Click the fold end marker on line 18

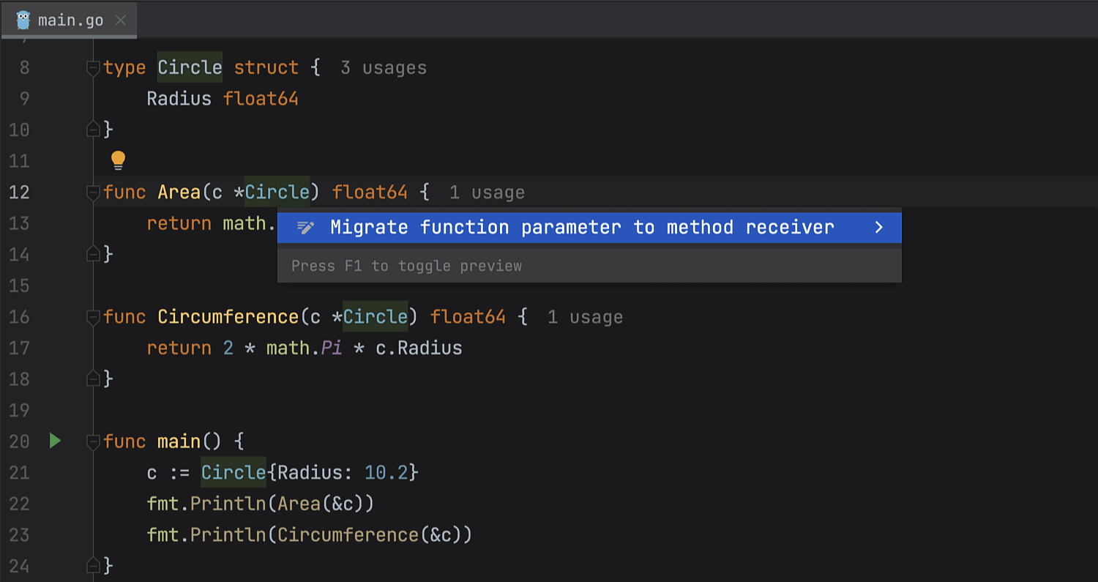click(x=93, y=378)
